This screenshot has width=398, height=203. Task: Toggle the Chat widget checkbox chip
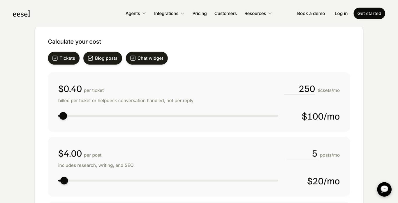tap(147, 58)
